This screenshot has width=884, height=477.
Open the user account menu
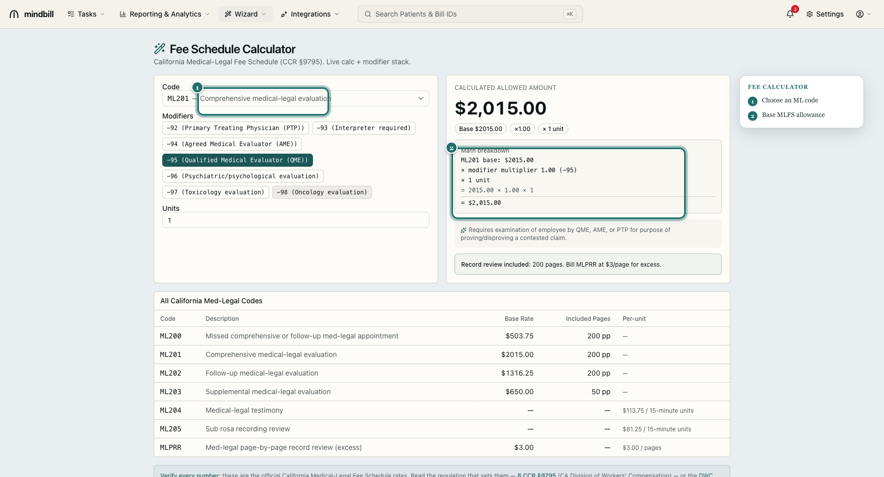click(x=863, y=14)
